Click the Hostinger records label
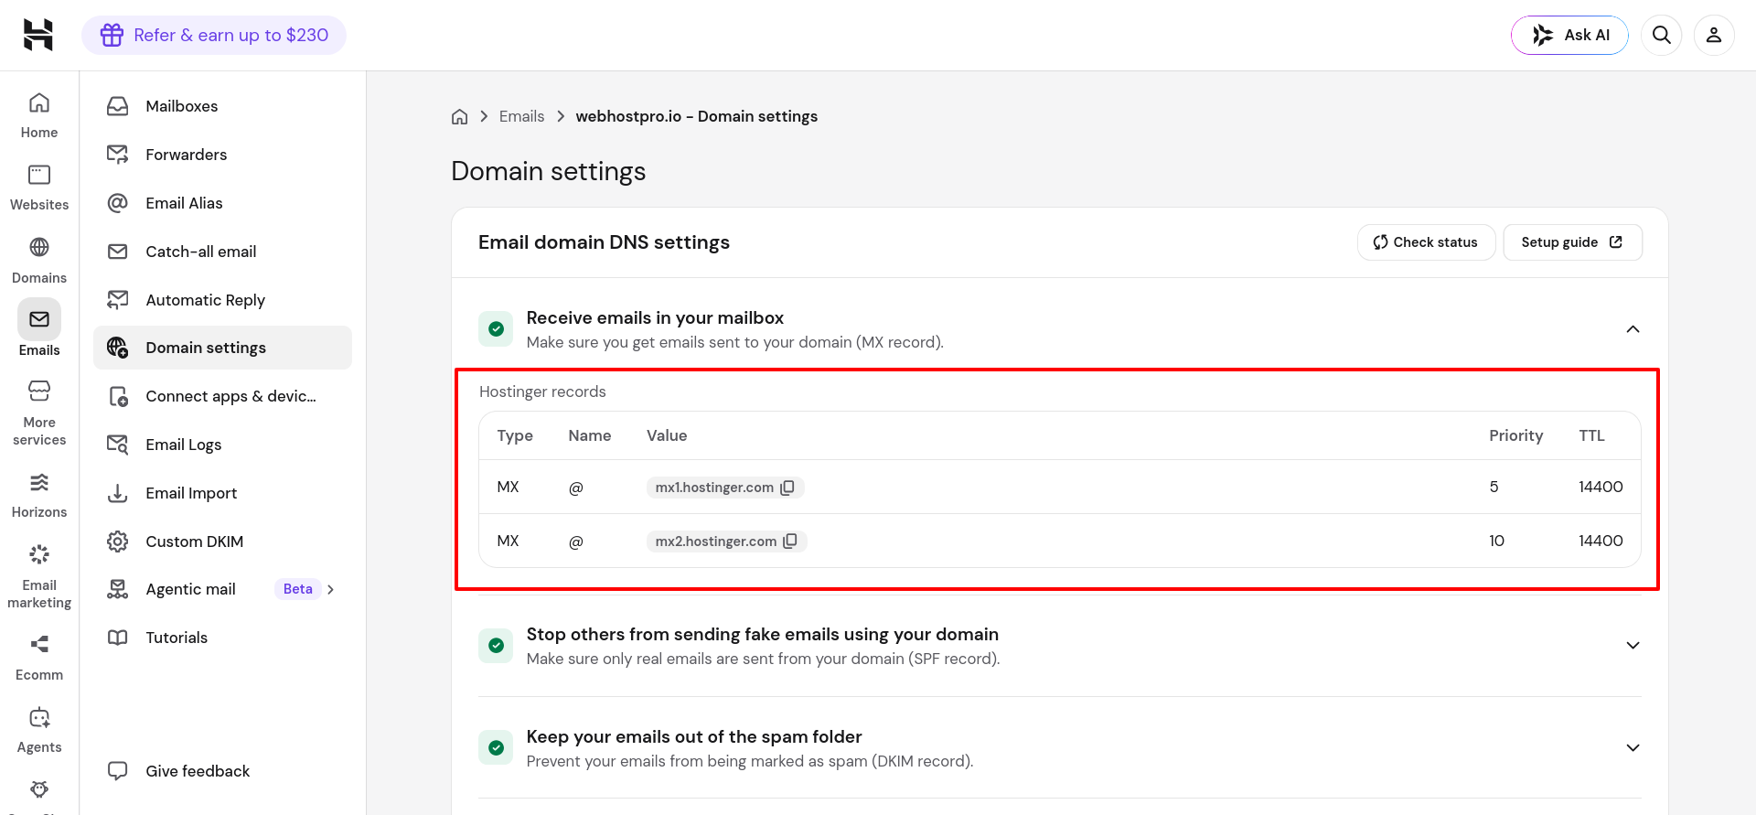 pyautogui.click(x=542, y=391)
